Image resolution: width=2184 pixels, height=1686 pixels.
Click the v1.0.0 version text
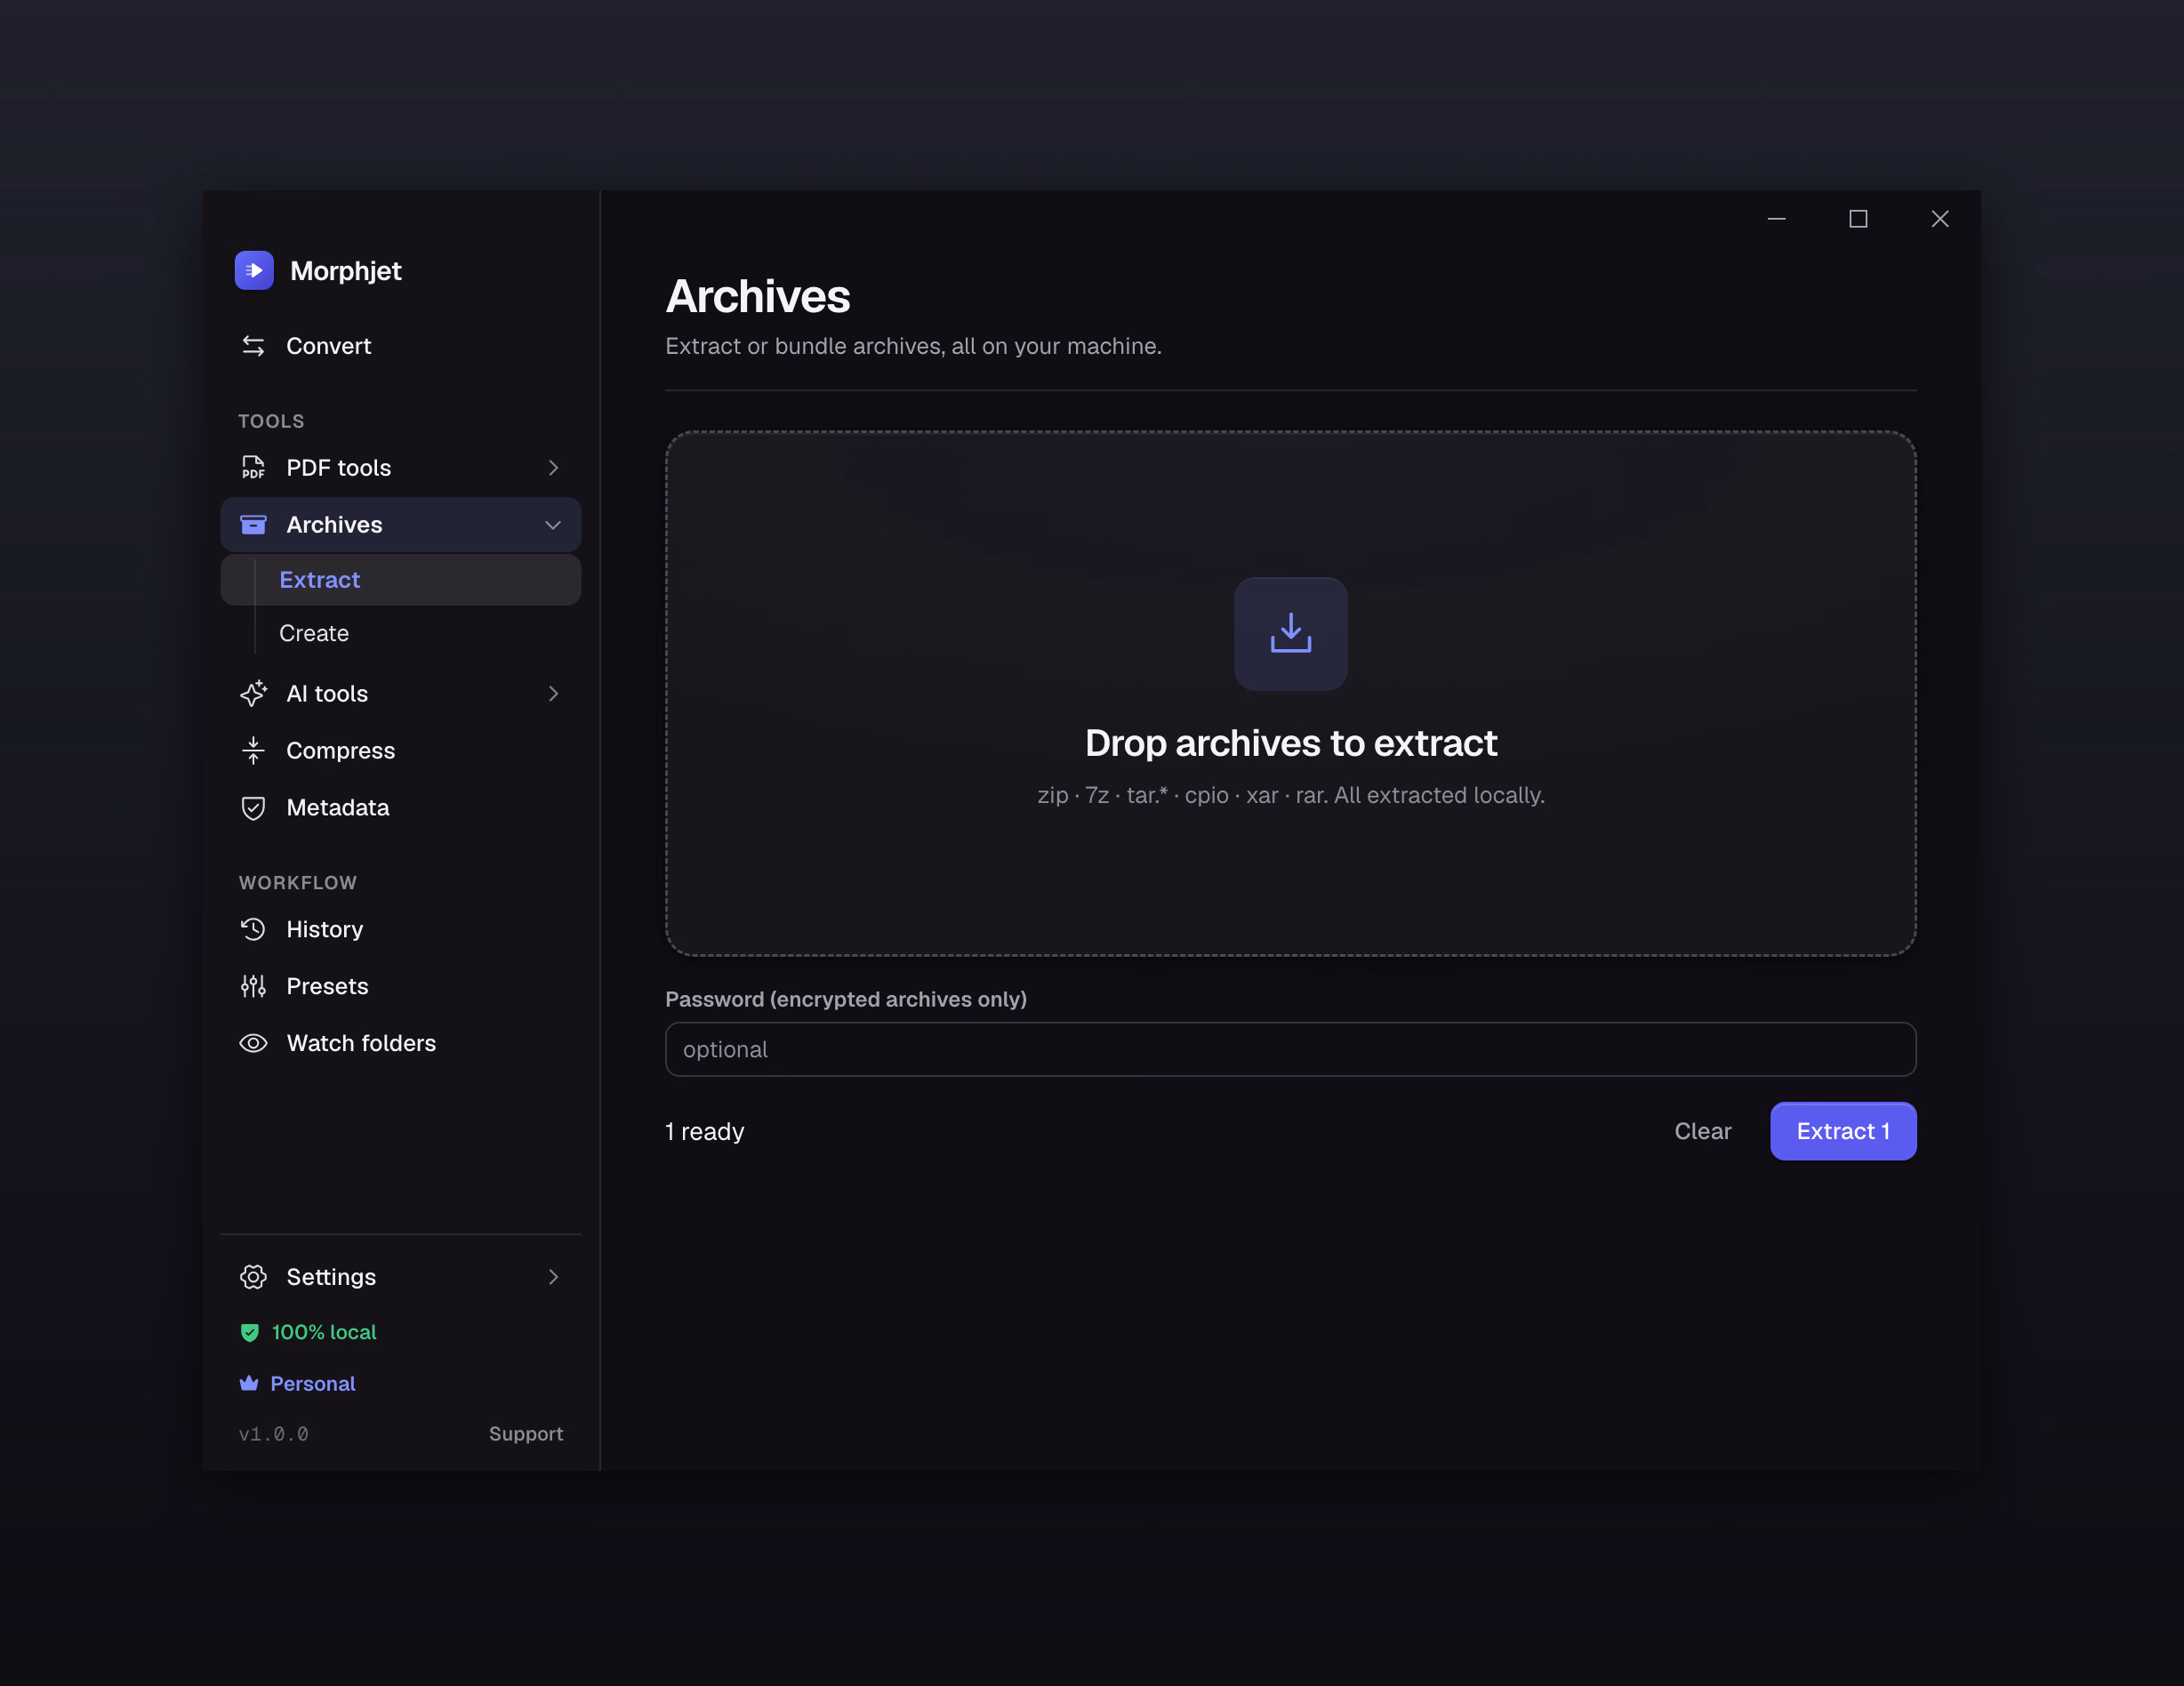pos(274,1433)
